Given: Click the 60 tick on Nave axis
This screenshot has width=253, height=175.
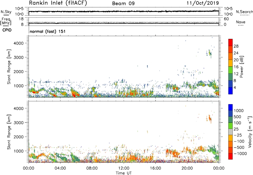Looking at the screenshot, I should (226, 19).
